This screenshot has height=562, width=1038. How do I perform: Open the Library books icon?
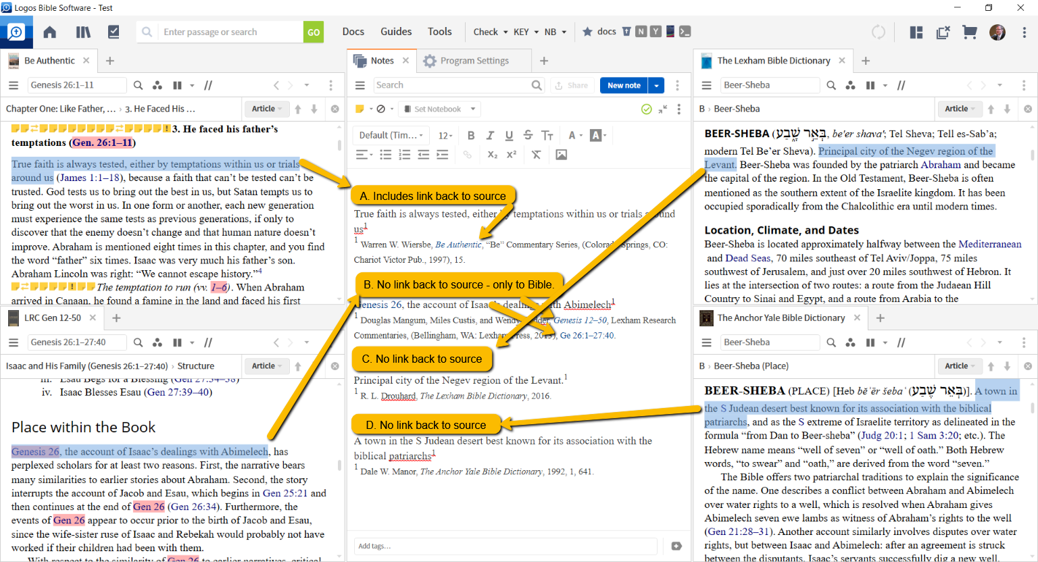[x=83, y=32]
